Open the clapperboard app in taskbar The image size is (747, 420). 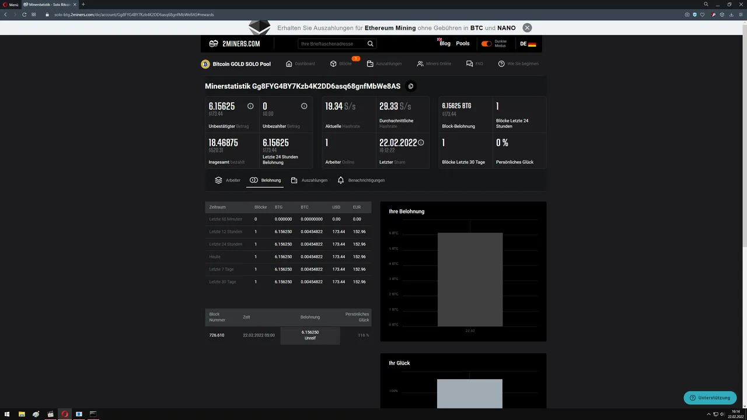(50, 414)
